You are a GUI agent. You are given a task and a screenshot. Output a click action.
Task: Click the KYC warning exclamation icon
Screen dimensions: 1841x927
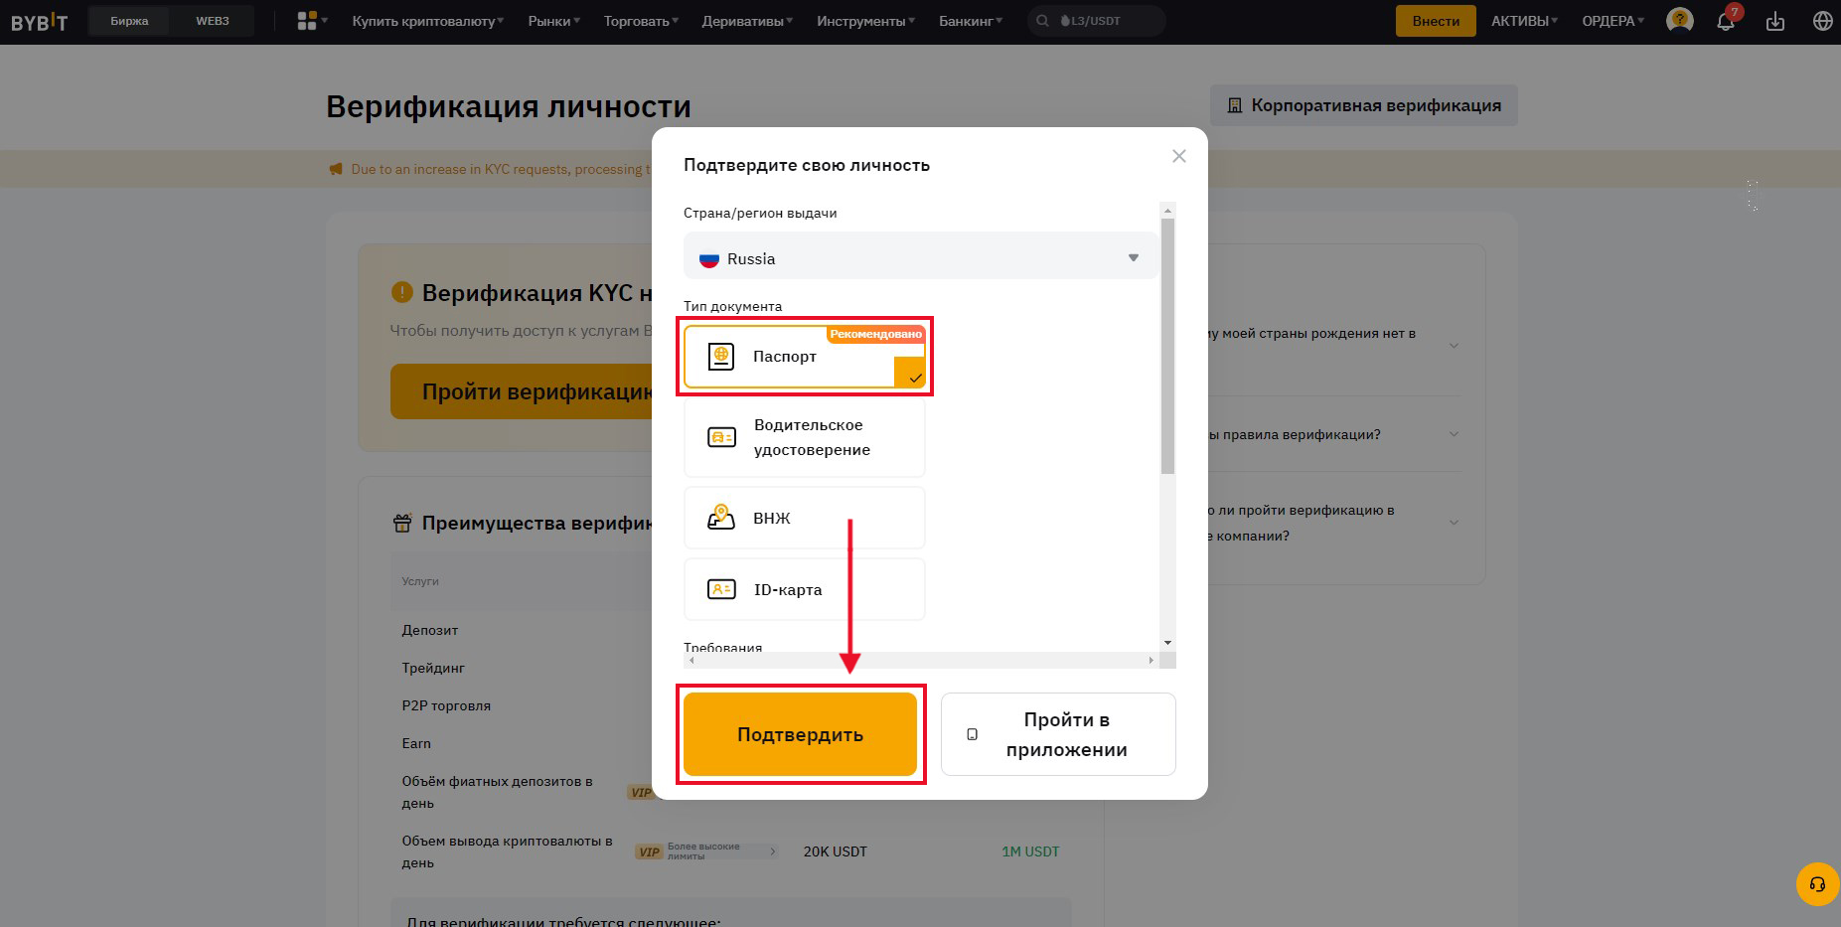point(401,292)
